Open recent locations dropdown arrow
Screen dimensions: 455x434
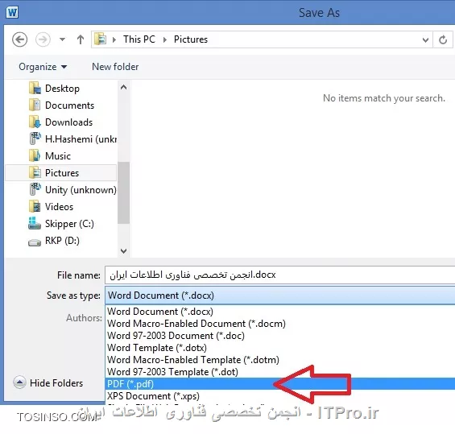click(62, 39)
